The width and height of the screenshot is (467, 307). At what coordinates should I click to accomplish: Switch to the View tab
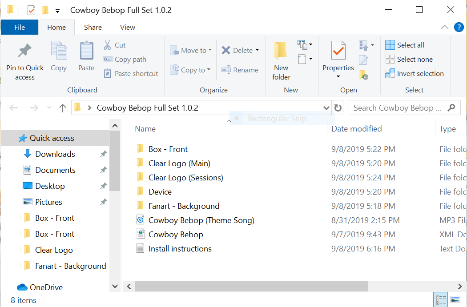point(127,28)
